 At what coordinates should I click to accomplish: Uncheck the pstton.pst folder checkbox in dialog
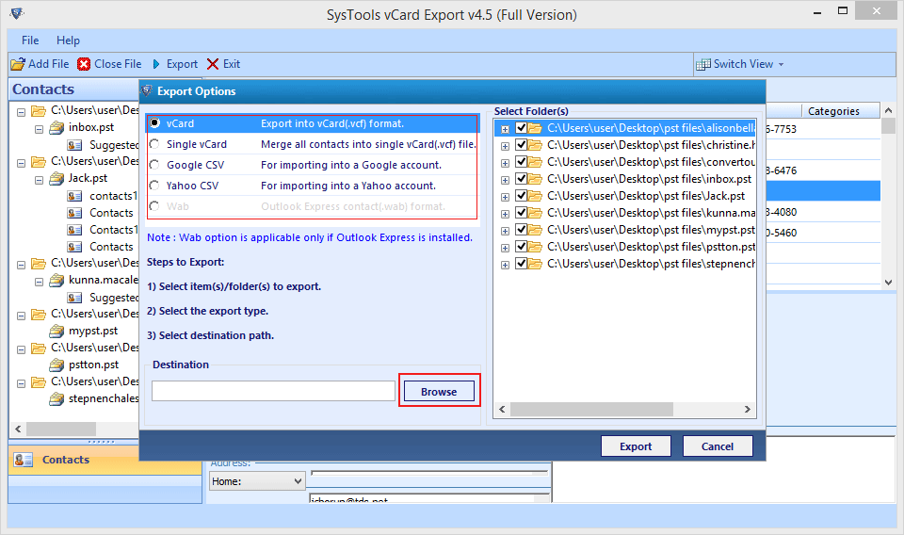tap(521, 246)
